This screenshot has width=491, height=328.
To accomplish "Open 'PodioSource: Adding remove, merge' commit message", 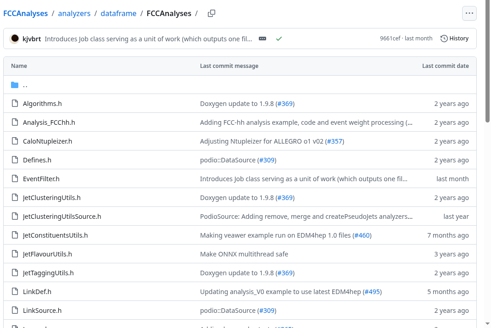I will click(306, 216).
